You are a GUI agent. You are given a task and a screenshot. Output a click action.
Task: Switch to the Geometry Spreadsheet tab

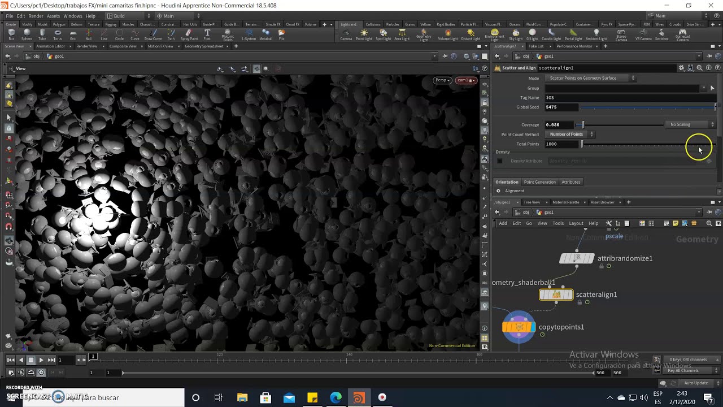tap(204, 46)
